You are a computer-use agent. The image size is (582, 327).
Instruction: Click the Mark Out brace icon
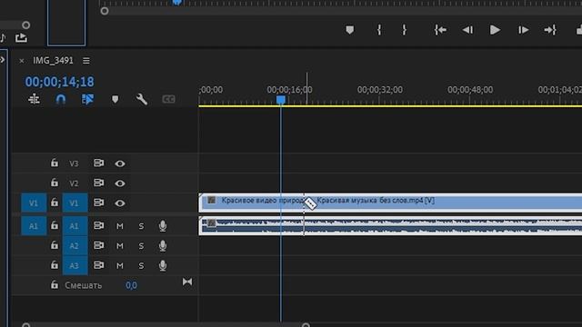coord(404,30)
